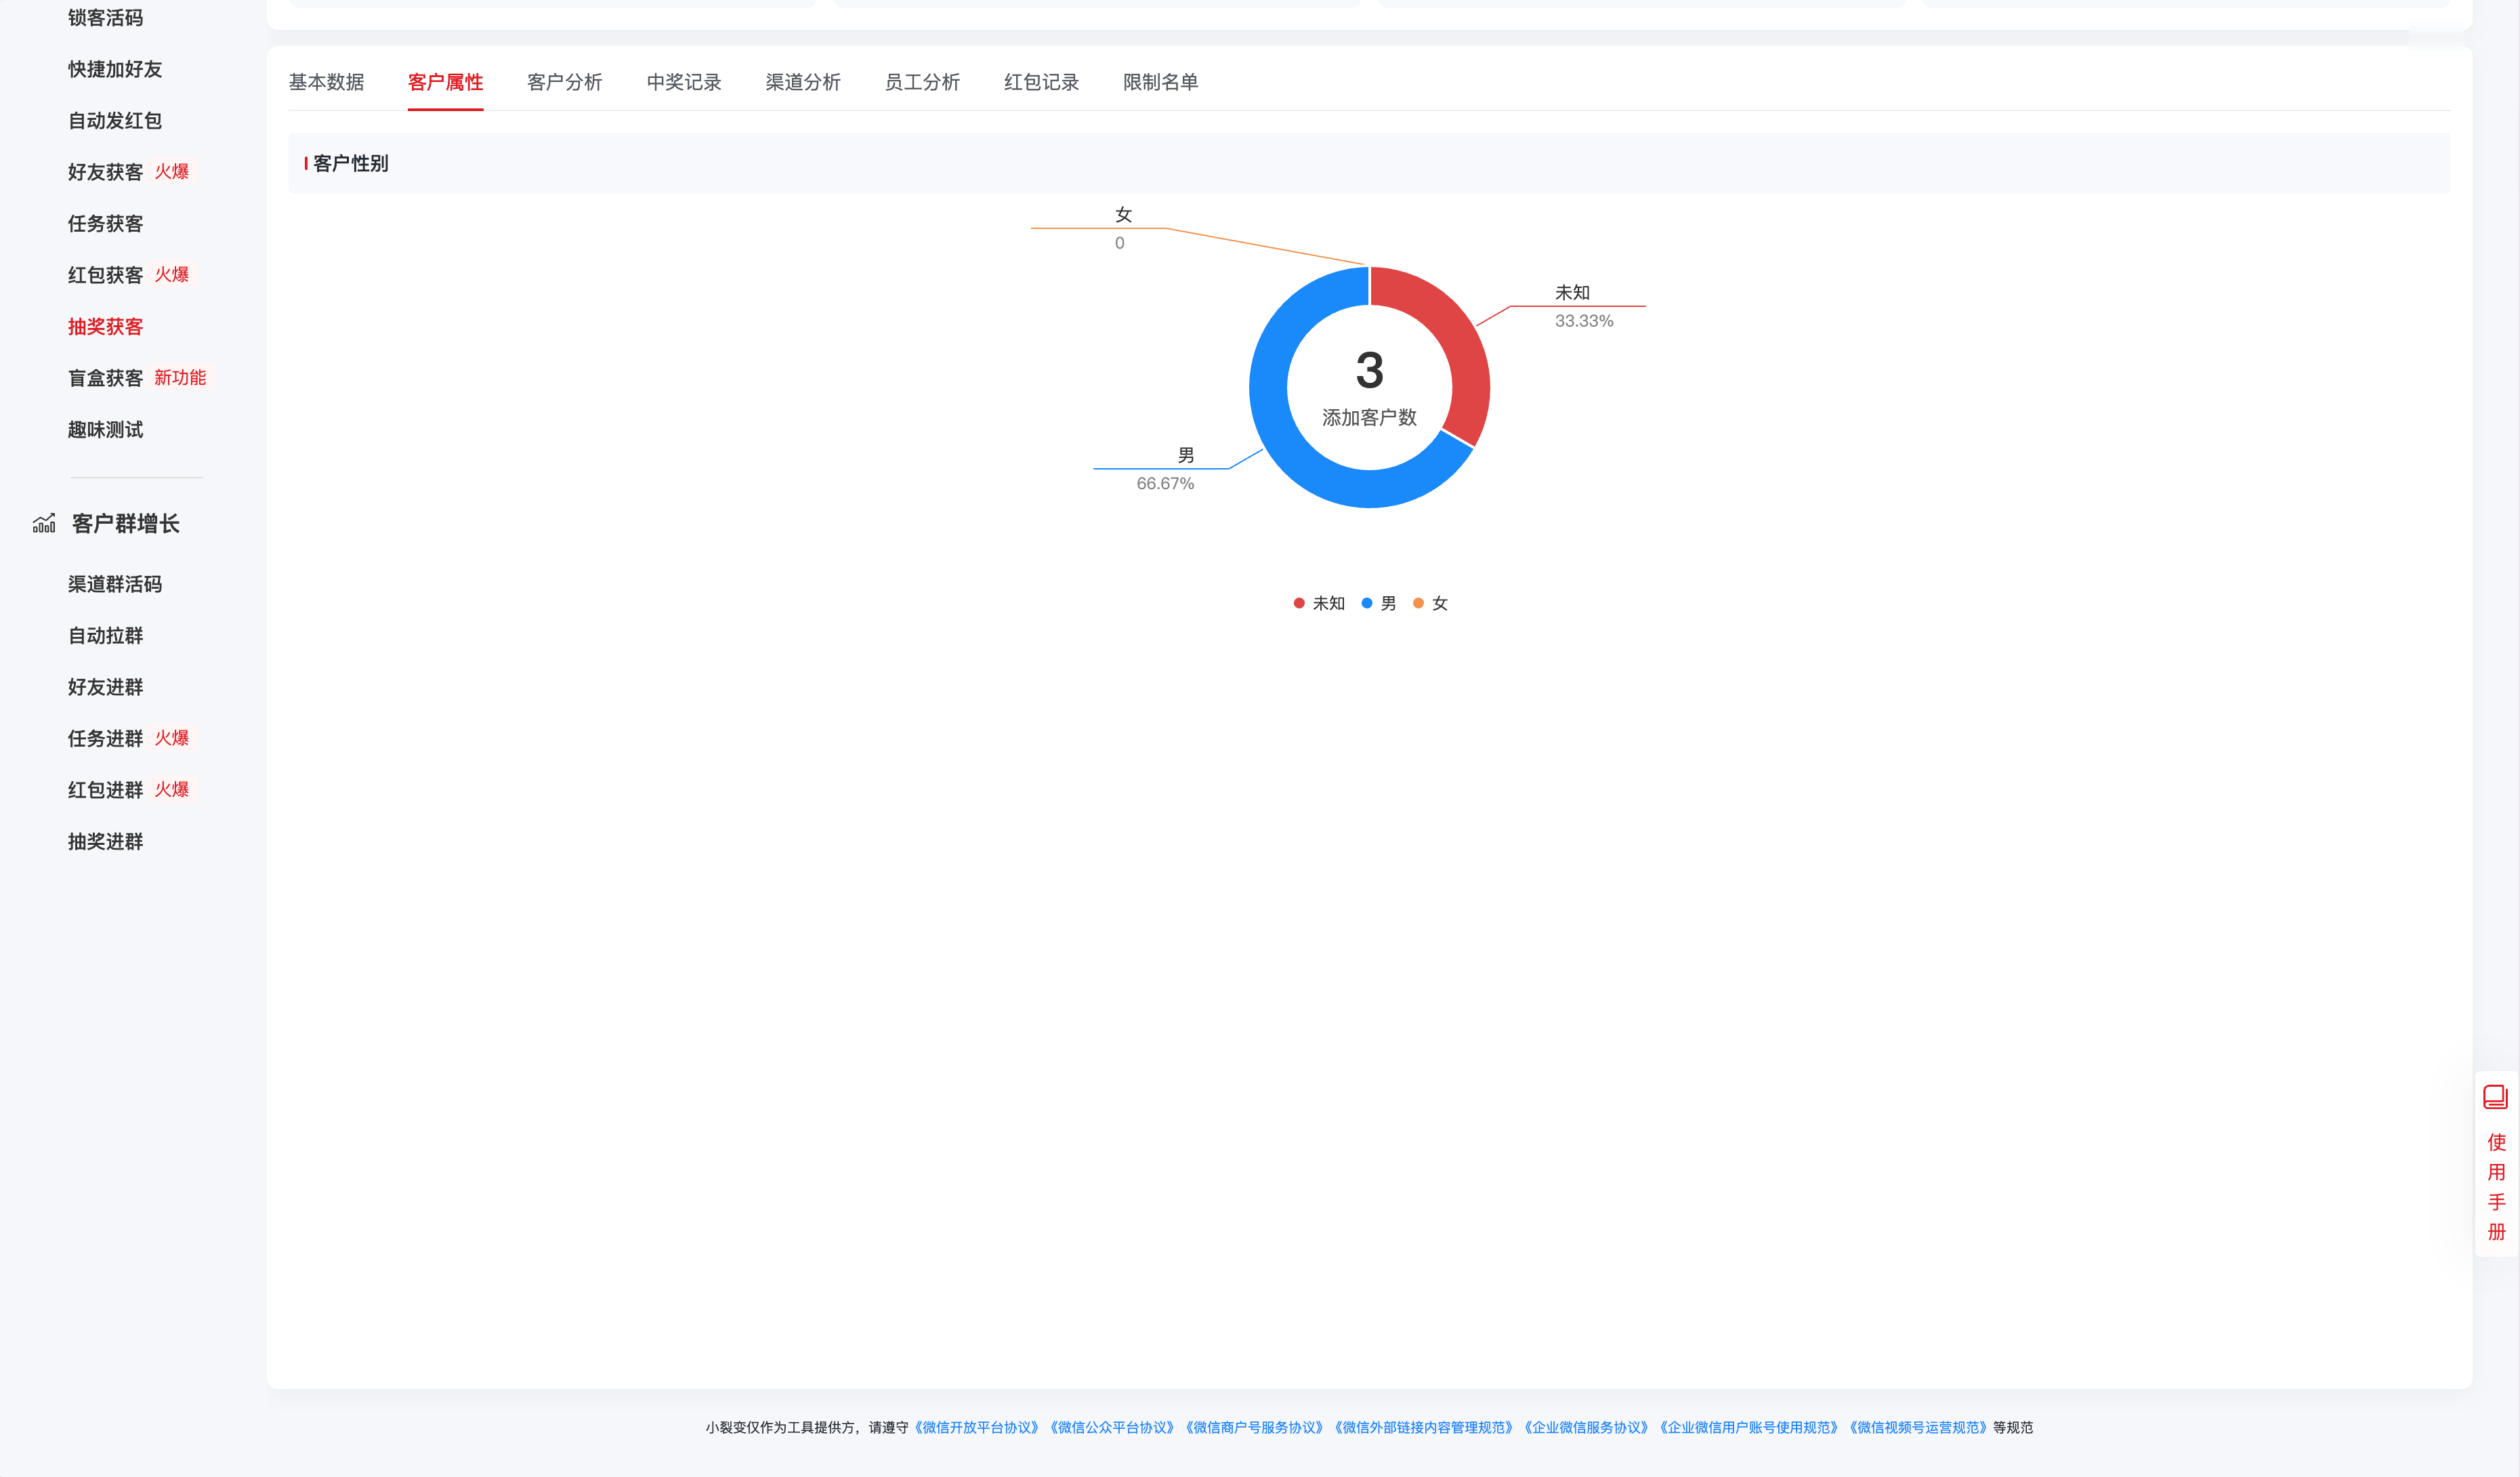Switch to the 客户分析 tab
The width and height of the screenshot is (2520, 1477).
coord(564,82)
